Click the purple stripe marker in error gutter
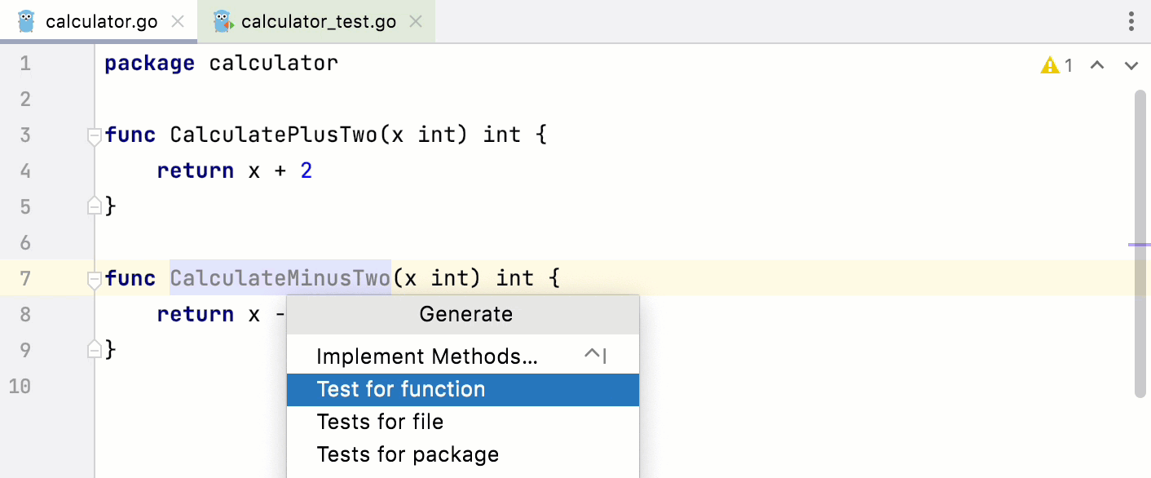The image size is (1151, 478). click(x=1140, y=244)
